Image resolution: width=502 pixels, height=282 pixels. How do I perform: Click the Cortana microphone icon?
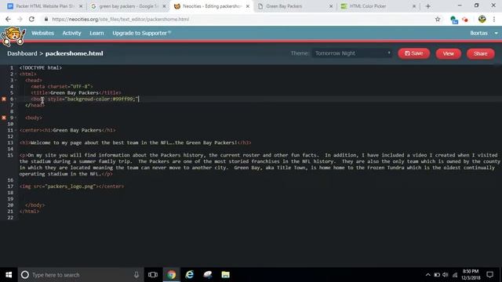point(136,275)
